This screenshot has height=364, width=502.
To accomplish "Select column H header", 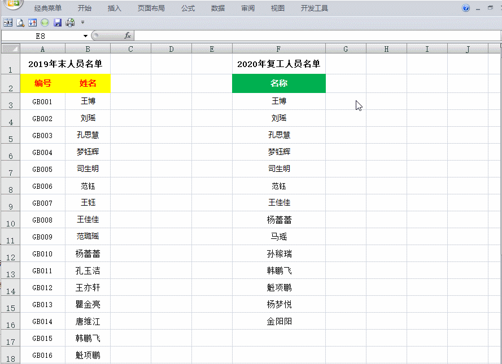I will click(x=386, y=49).
